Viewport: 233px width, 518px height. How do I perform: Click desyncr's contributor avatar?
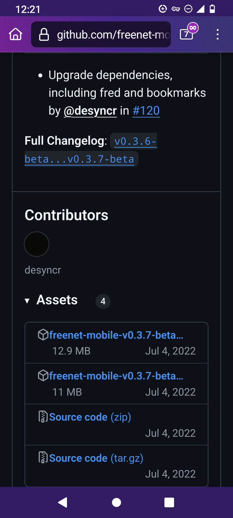pyautogui.click(x=37, y=244)
